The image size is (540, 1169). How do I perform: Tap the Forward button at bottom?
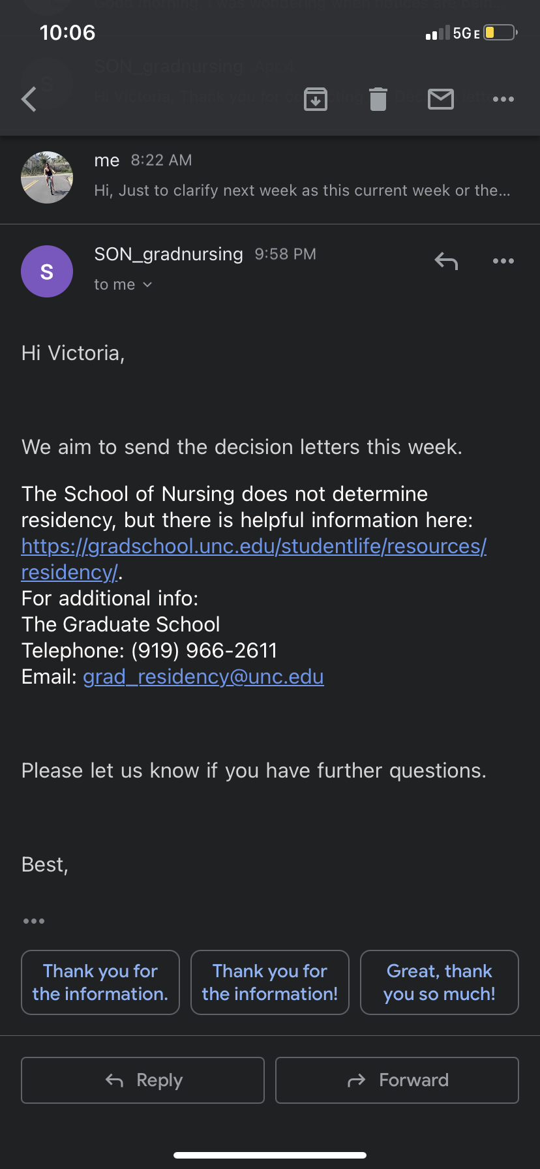coord(397,1080)
